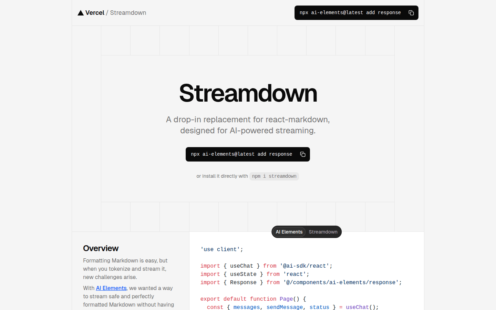Select the 'npm i streamdown' inline code

pos(274,176)
